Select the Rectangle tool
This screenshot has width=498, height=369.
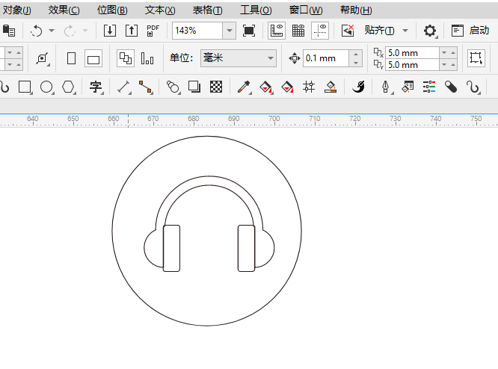[x=25, y=87]
